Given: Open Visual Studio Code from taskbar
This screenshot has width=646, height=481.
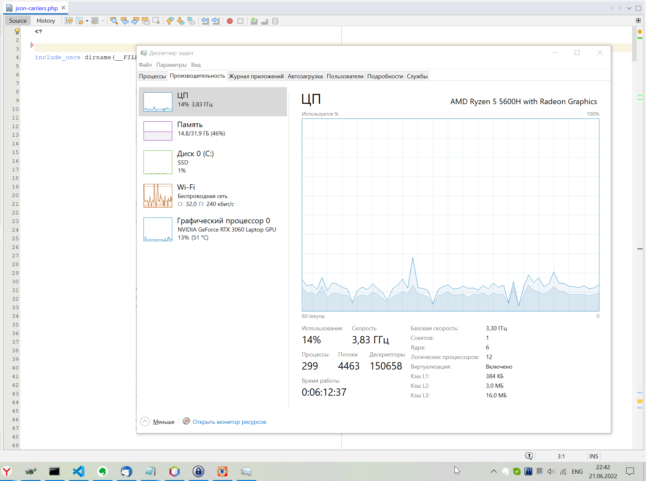Looking at the screenshot, I should coord(78,471).
